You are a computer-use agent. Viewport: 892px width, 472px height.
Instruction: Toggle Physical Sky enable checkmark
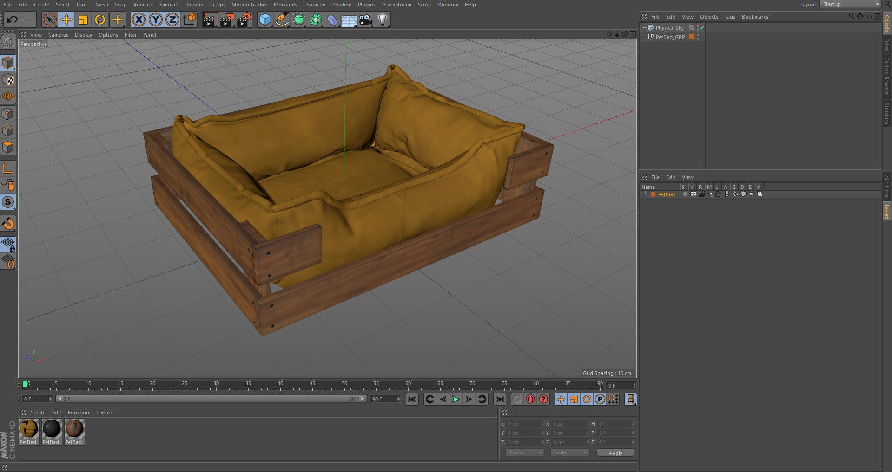pyautogui.click(x=702, y=28)
